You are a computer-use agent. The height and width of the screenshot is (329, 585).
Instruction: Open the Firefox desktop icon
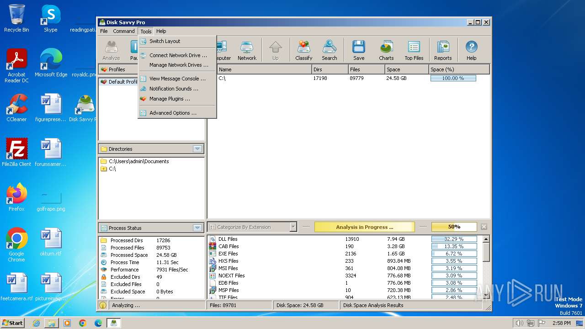pos(16,197)
